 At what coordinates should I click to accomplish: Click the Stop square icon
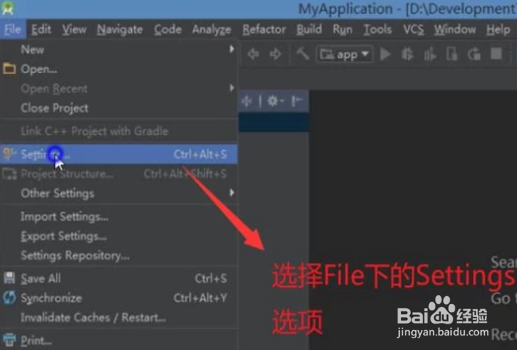(496, 53)
